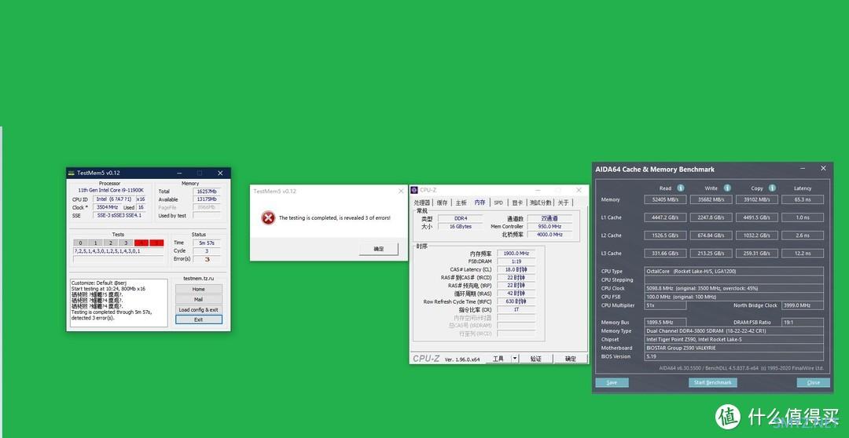The height and width of the screenshot is (438, 849).
Task: Click L1 Cache Read value 4447.2 GB/s
Action: (666, 217)
